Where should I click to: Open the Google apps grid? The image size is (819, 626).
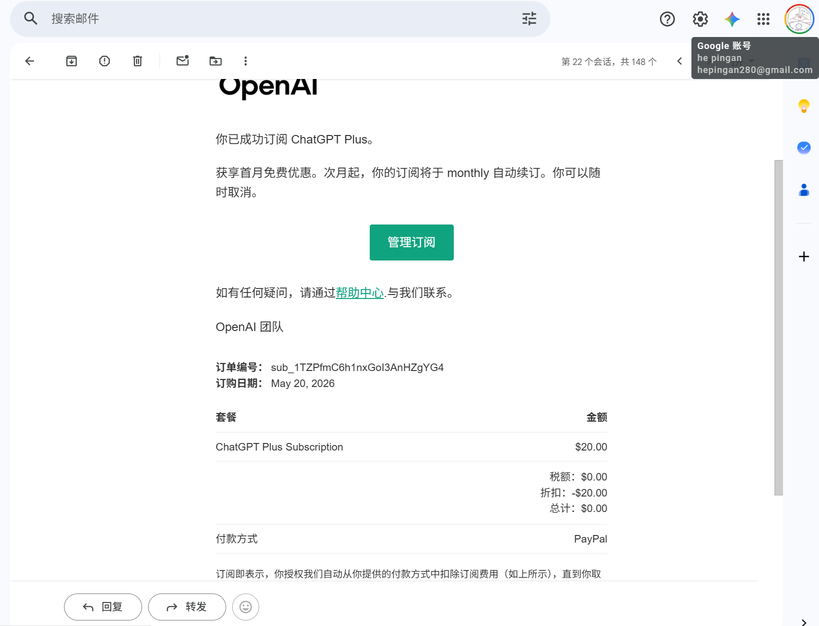coord(763,19)
